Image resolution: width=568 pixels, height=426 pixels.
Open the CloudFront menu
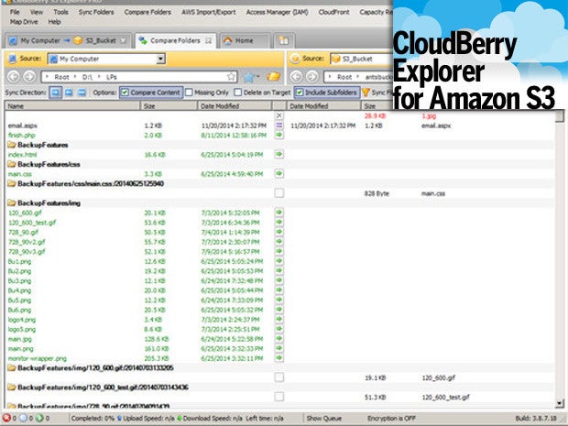[333, 12]
